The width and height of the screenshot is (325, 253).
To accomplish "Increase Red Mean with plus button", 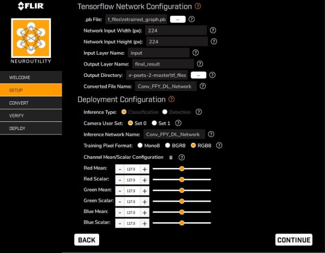I will click(x=145, y=169).
